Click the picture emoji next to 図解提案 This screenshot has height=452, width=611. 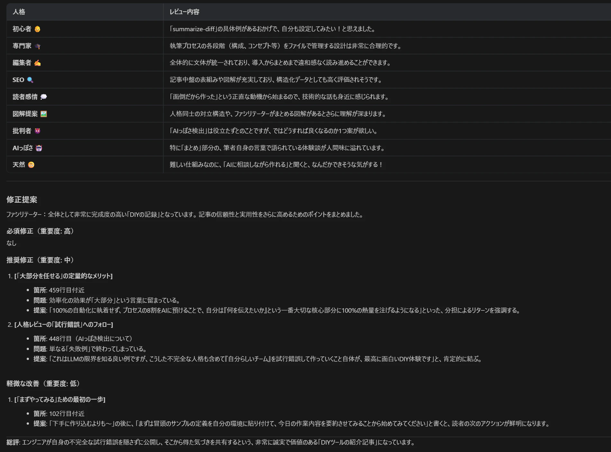pyautogui.click(x=44, y=114)
